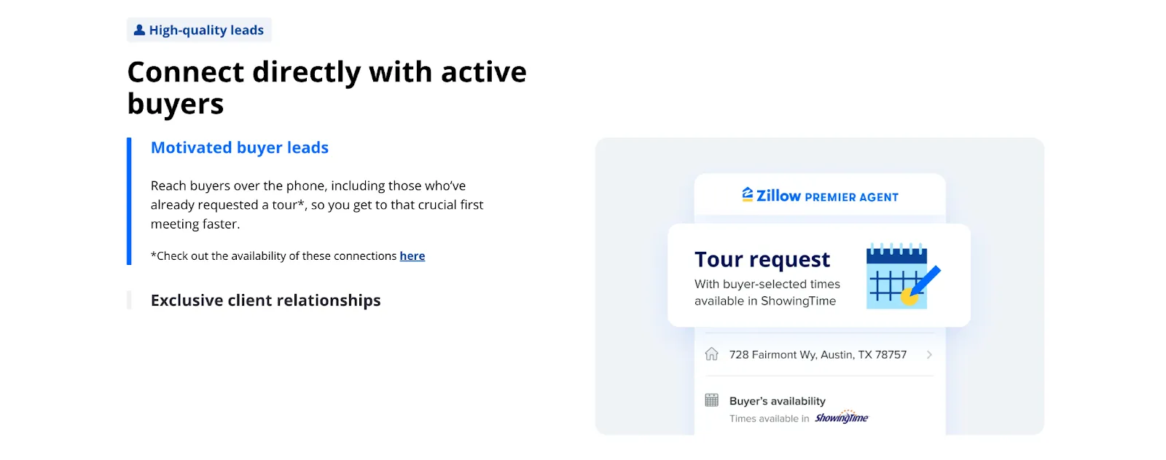
Task: Expand the Exclusive client relationships section
Action: 265,300
